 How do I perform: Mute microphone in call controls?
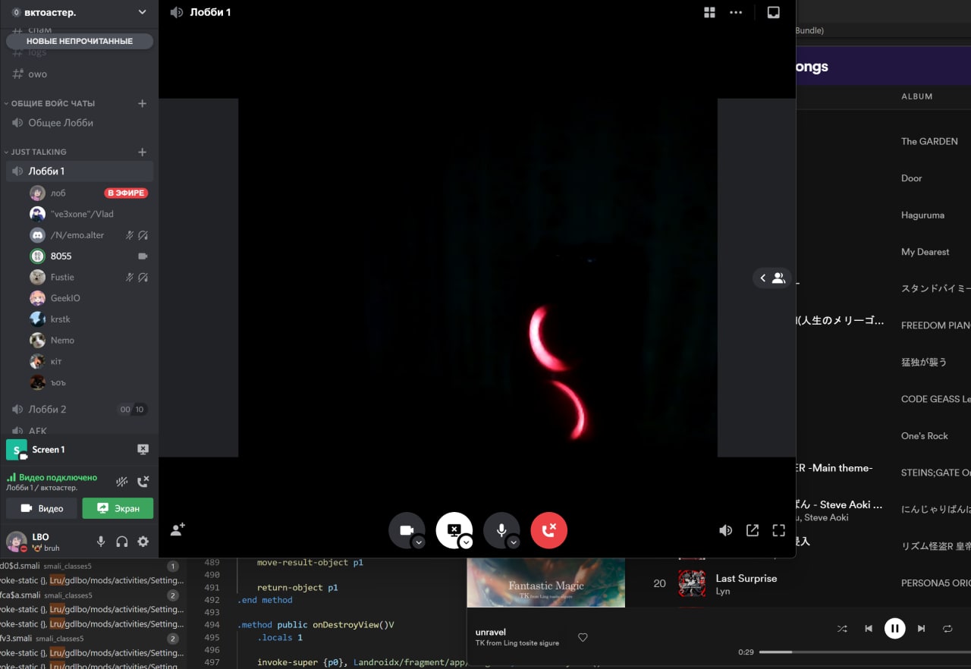click(501, 530)
